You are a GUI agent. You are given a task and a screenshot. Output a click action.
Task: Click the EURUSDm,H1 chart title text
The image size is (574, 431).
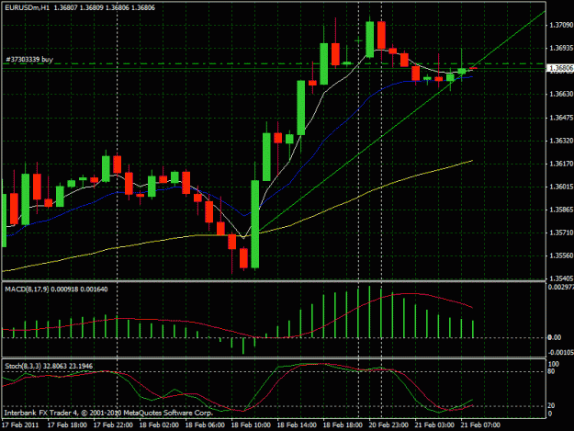27,7
